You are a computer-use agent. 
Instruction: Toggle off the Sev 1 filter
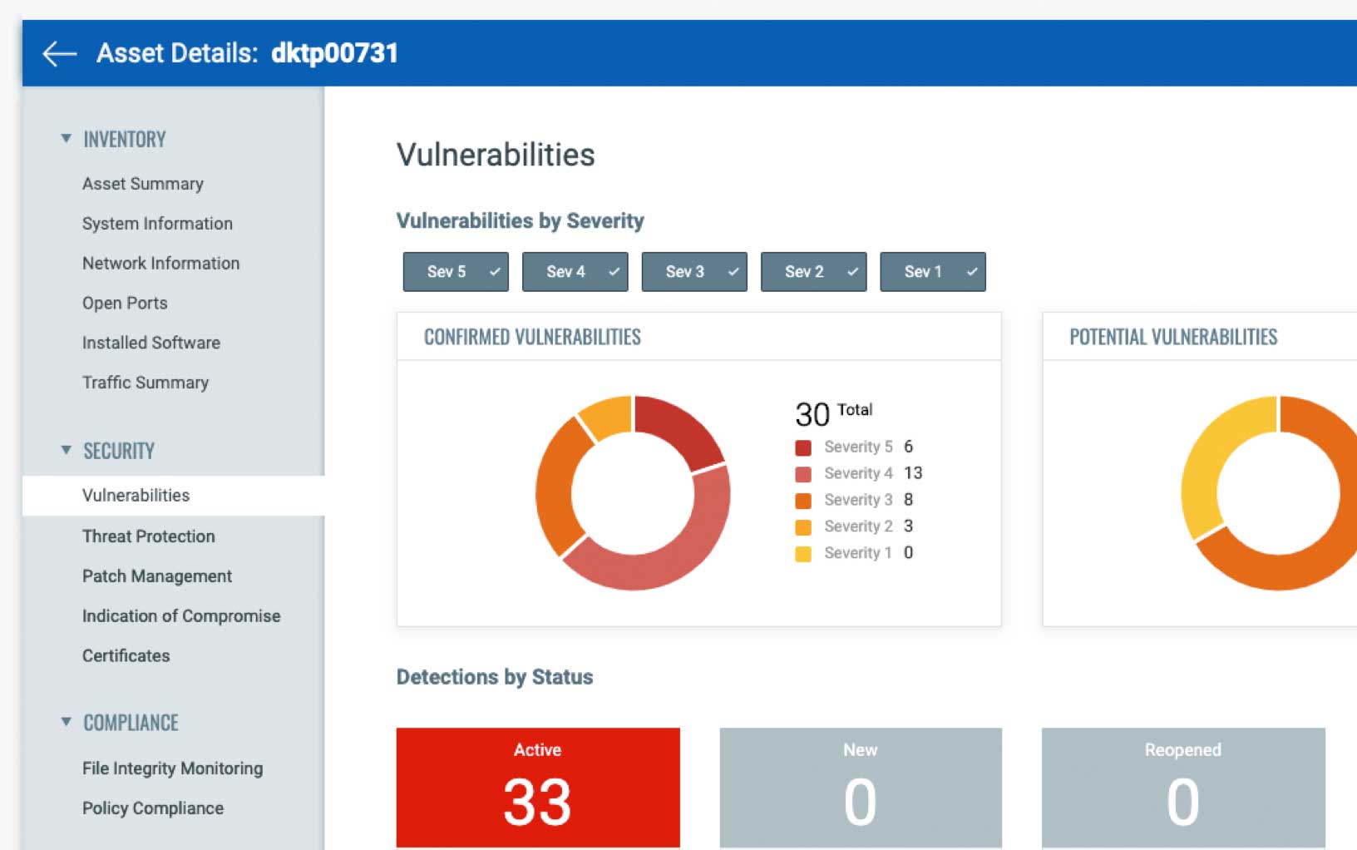point(933,271)
